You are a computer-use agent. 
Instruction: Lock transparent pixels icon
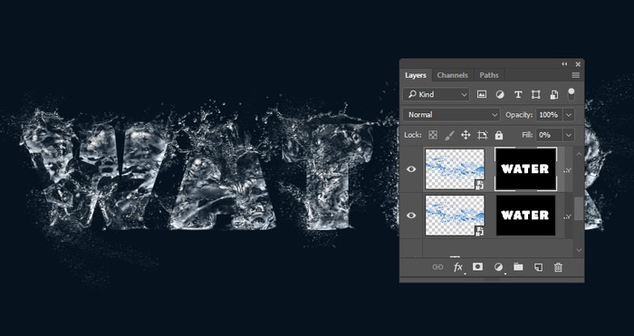point(433,135)
